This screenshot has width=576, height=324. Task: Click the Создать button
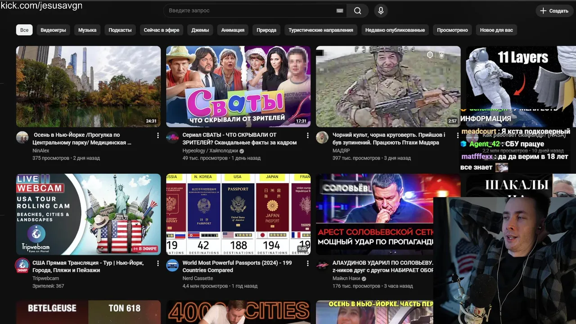(554, 11)
